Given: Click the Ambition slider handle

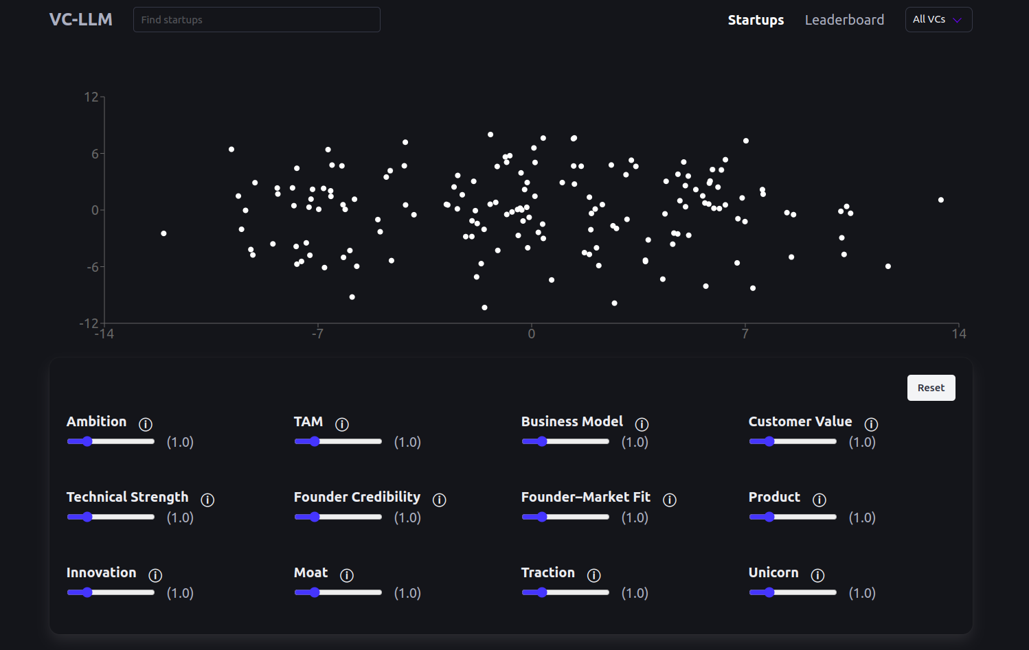Looking at the screenshot, I should click(x=87, y=441).
